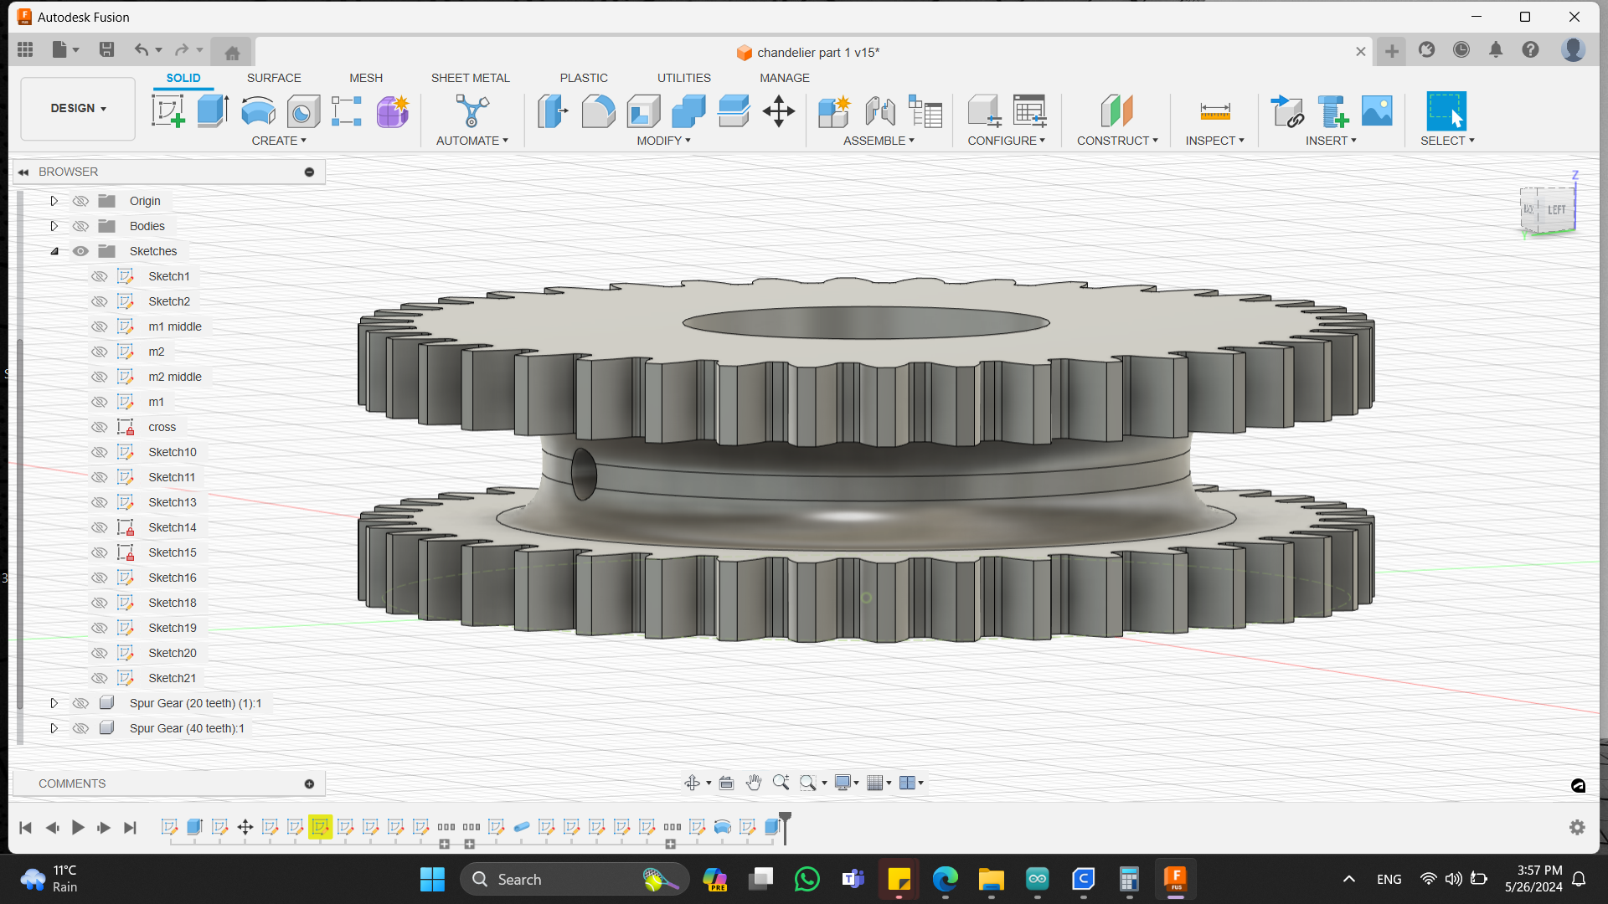Click the Windows taskbar Search box
Screen dimensions: 1608x904
click(575, 879)
